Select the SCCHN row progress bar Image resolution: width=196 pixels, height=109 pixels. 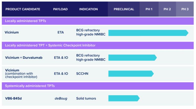click(131, 74)
